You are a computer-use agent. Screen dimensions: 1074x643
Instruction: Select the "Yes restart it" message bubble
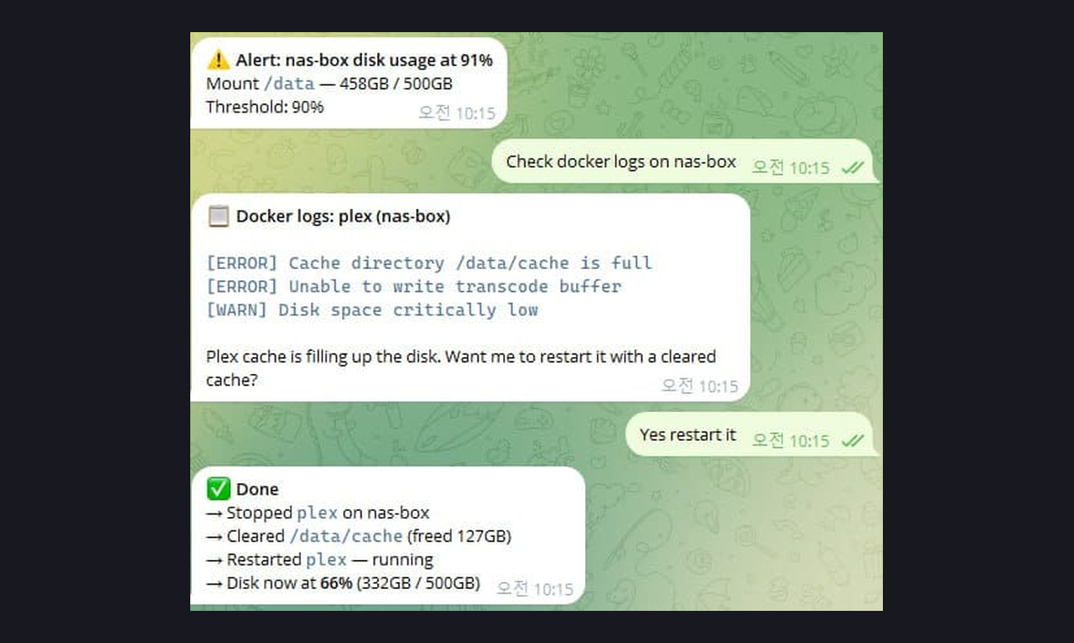[748, 435]
